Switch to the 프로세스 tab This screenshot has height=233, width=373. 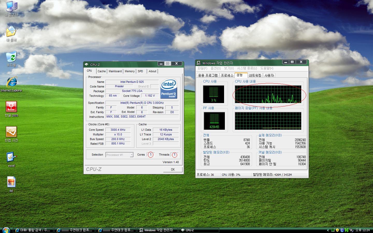tap(227, 75)
